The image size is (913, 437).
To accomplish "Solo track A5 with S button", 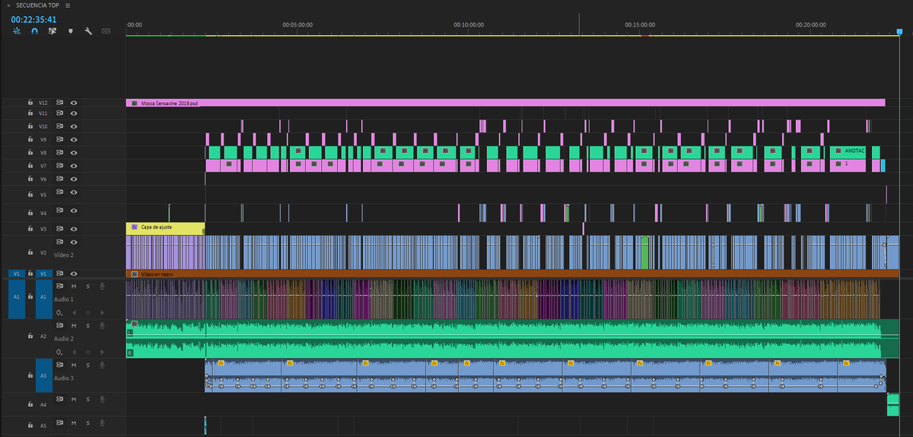I will (88, 423).
